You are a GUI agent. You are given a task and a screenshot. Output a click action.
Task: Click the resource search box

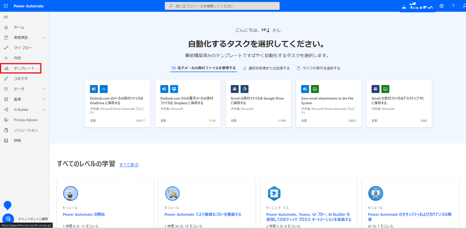point(222,6)
